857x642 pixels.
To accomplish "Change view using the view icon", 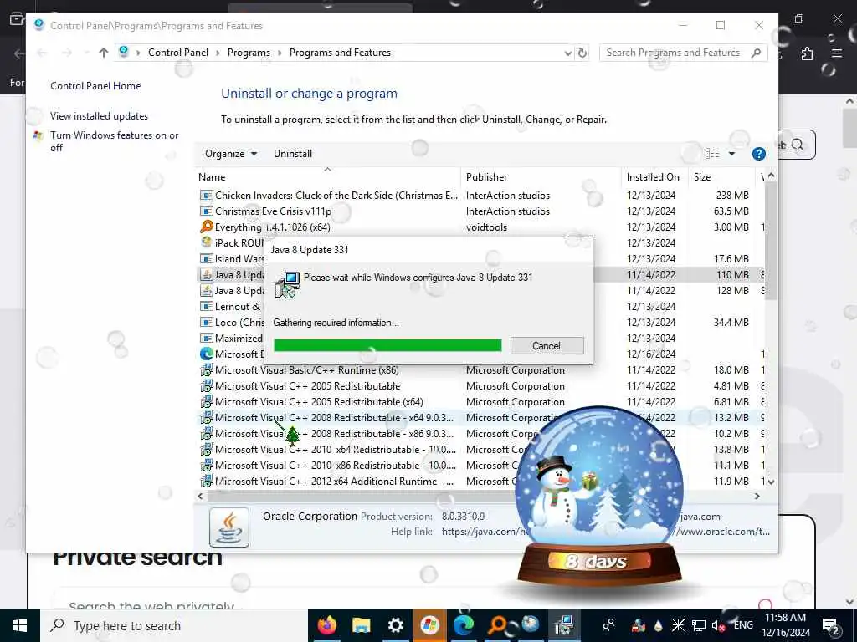I will click(712, 154).
